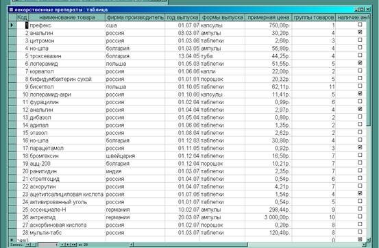Select the 'наименование товара' column header
Screen dimensions: 379x248
(67, 17)
